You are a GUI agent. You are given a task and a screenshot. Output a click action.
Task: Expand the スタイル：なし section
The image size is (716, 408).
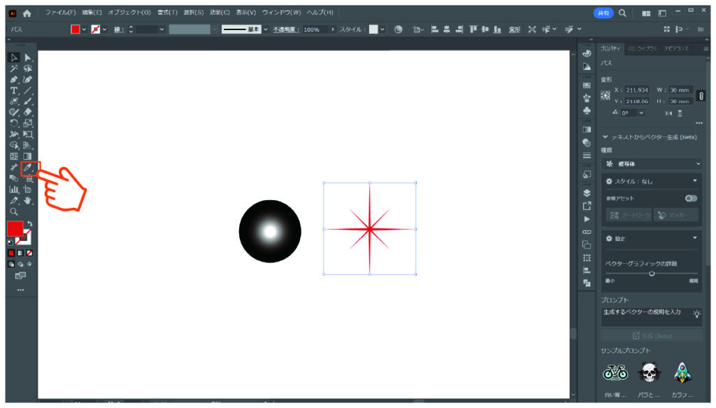coord(695,181)
